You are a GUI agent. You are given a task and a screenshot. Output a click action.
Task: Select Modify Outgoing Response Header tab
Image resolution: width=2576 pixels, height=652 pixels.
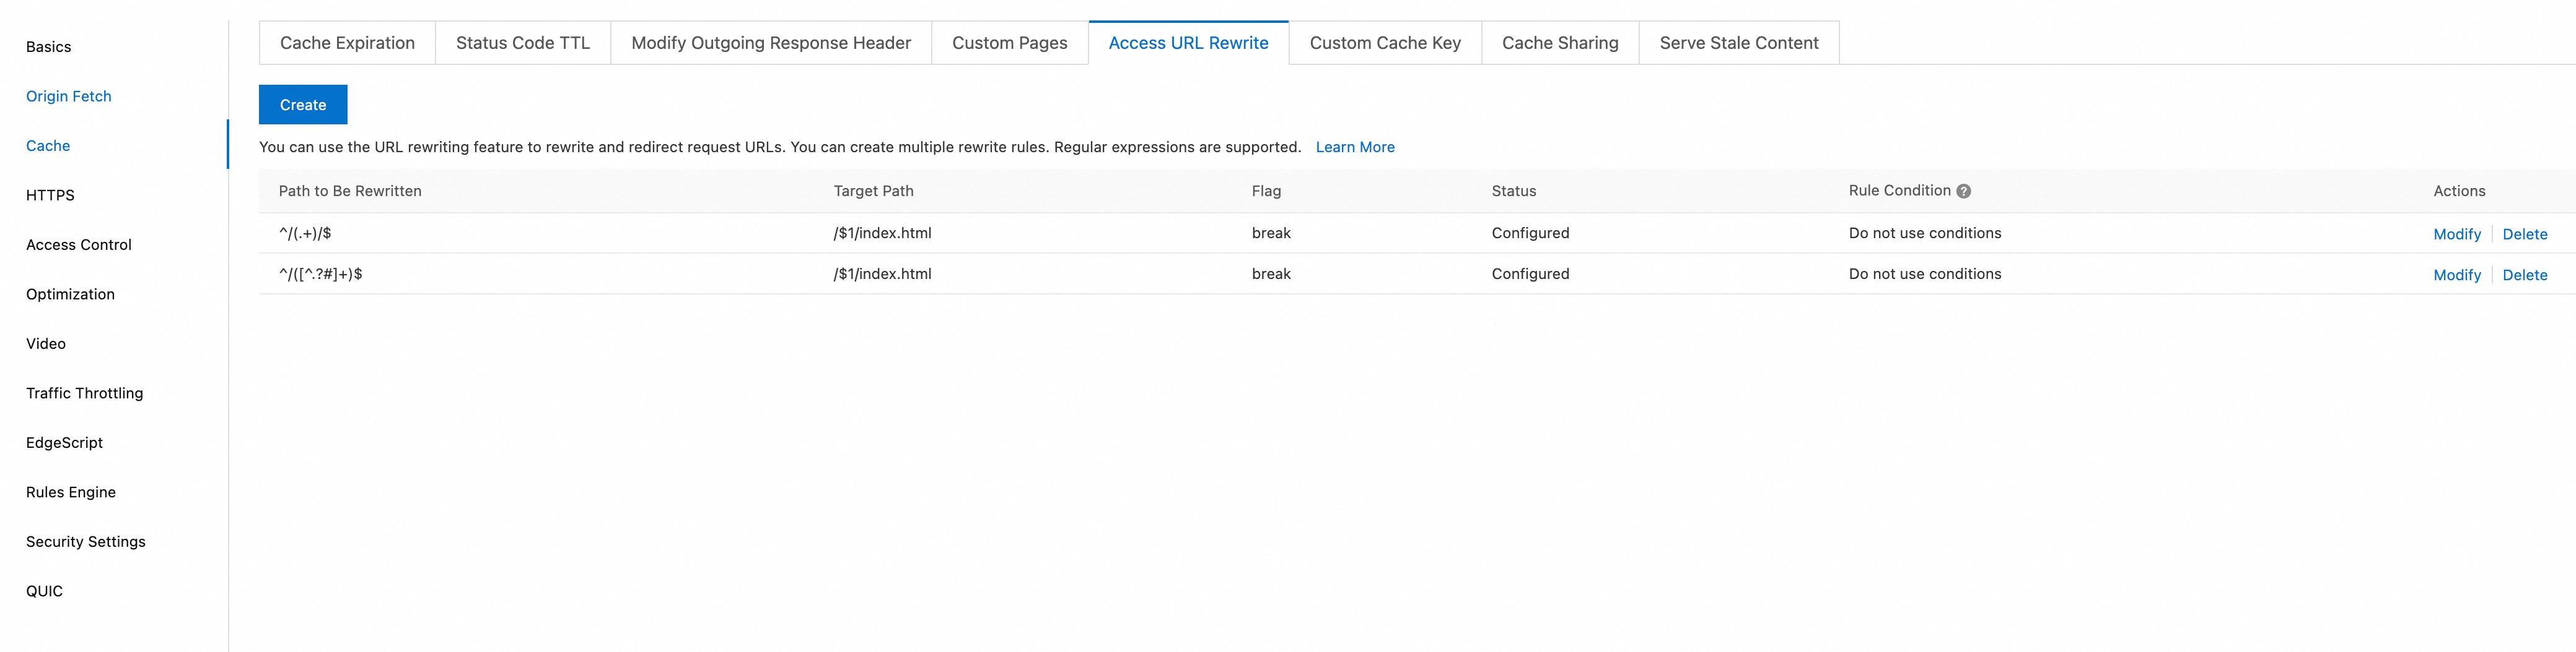(x=770, y=43)
